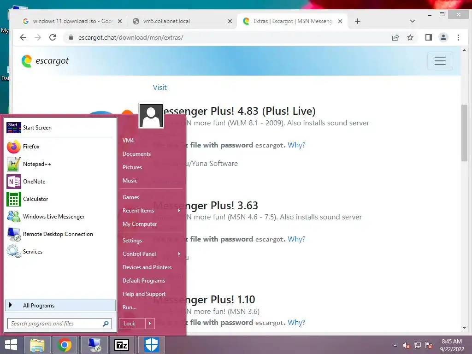
Task: Open File Explorer from the taskbar
Action: pyautogui.click(x=37, y=345)
